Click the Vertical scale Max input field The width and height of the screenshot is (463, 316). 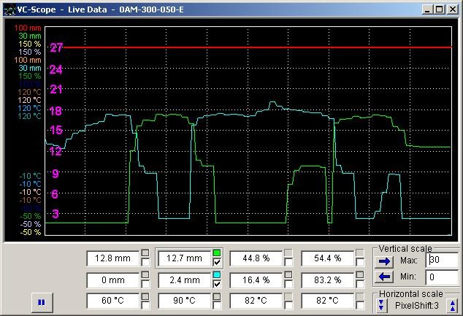click(x=442, y=260)
